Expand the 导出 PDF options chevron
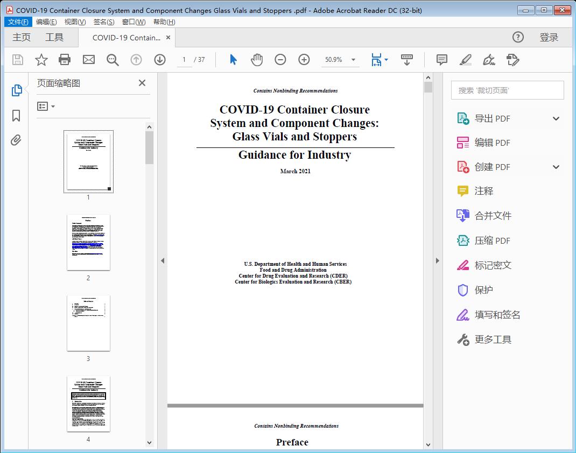 point(556,118)
